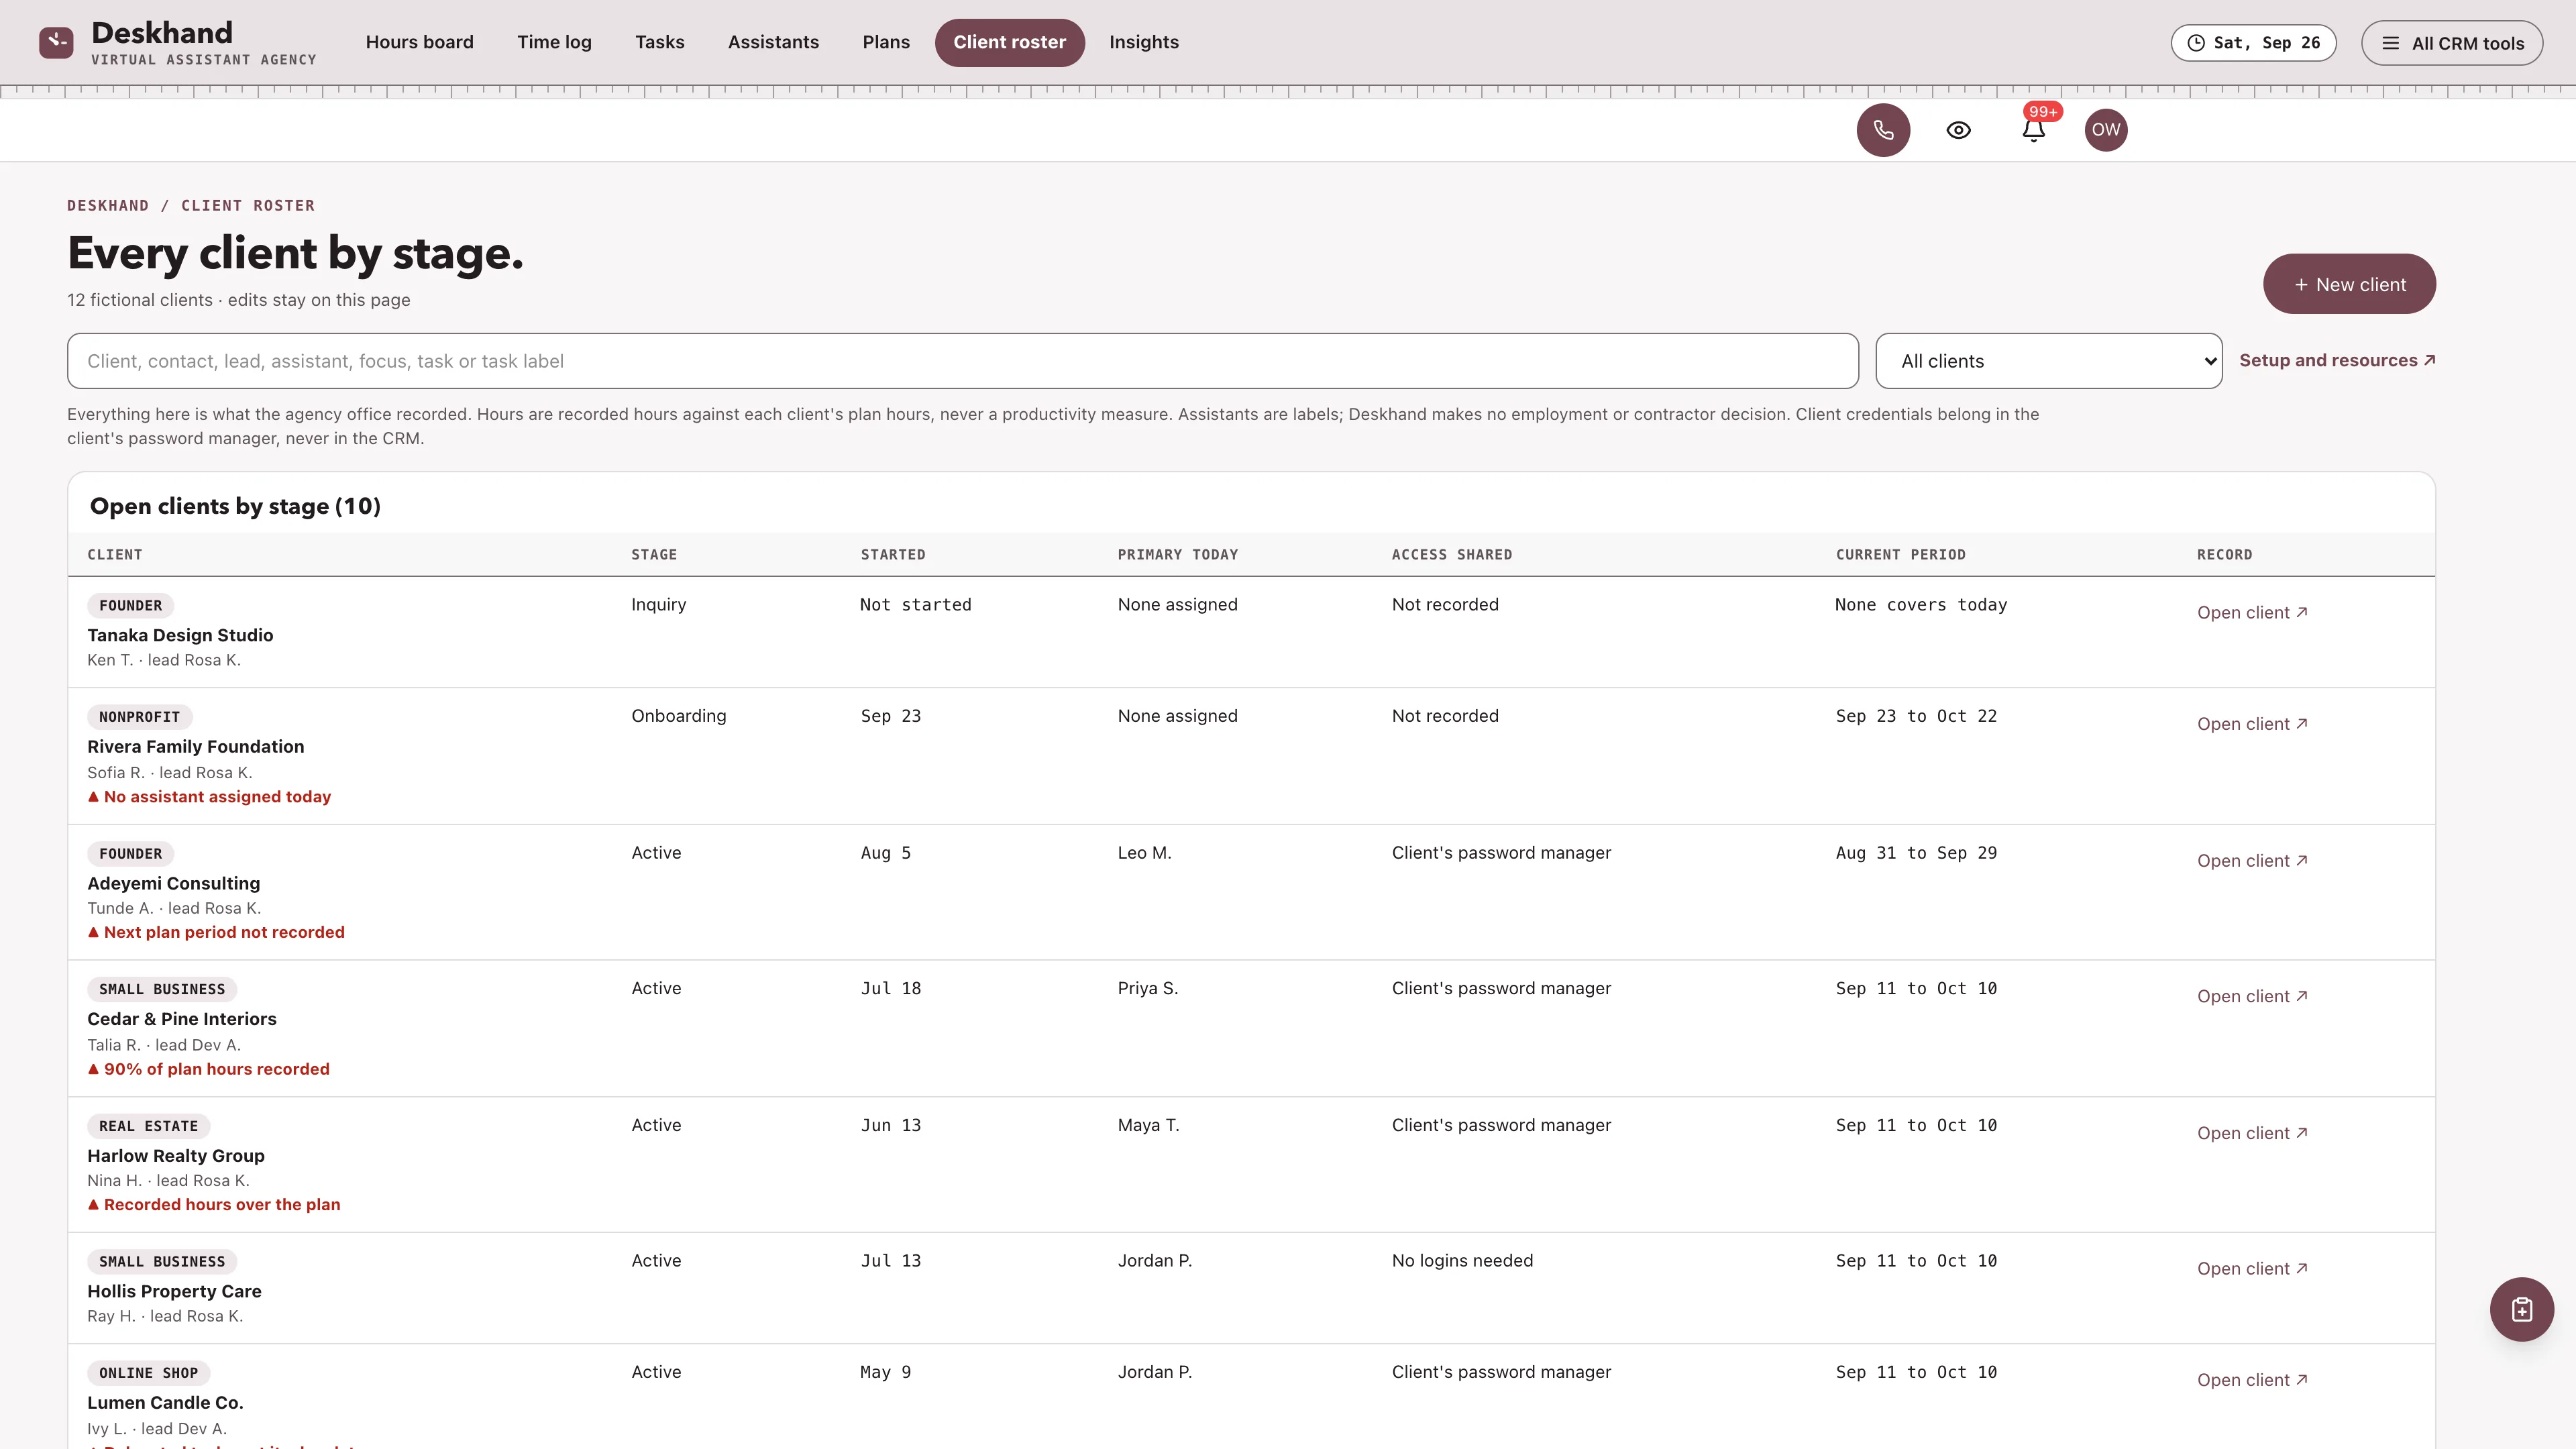Click the REAL ESTATE tag badge
2576x1449 pixels.
(x=148, y=1126)
